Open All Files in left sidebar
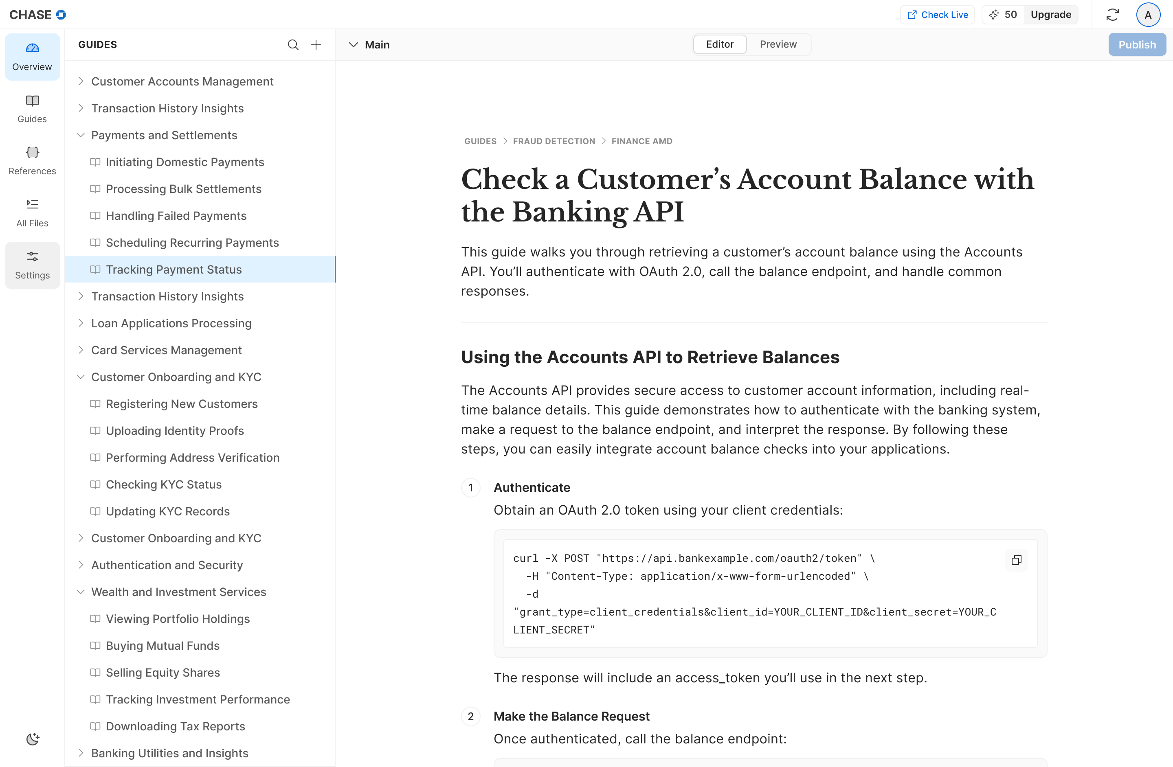The width and height of the screenshot is (1173, 767). coord(33,213)
